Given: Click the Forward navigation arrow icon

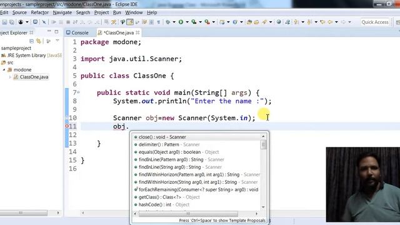Looking at the screenshot, I should pos(343,22).
